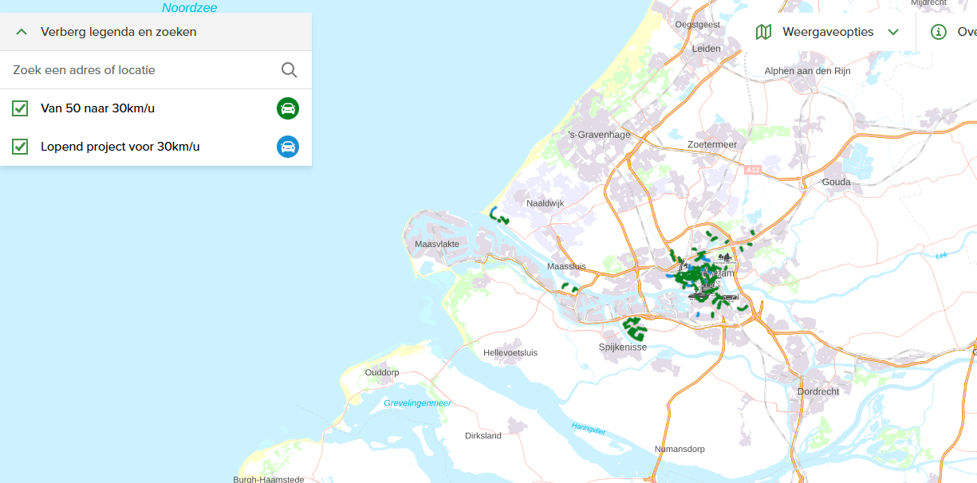977x483 pixels.
Task: Open the Weergaveopties menu label
Action: pos(828,32)
